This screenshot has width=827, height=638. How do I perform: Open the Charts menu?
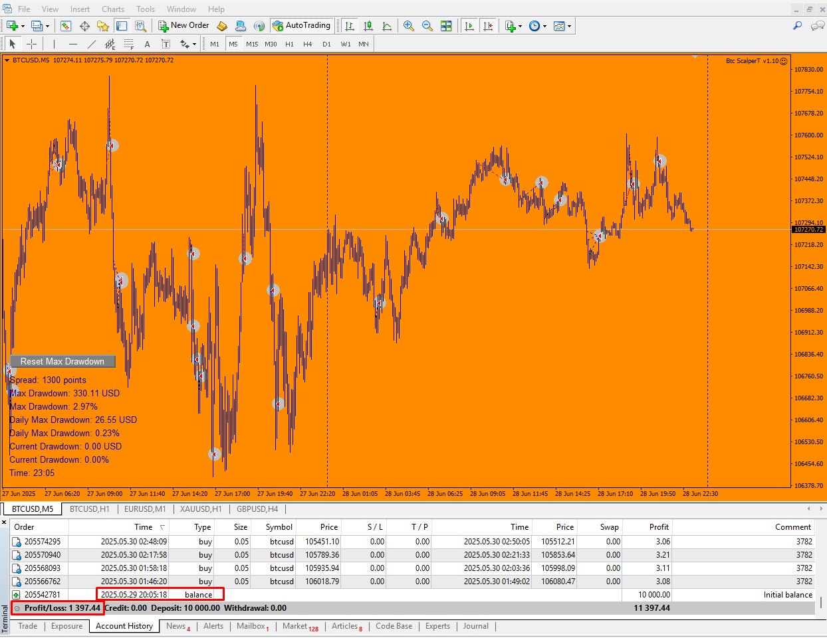point(113,9)
